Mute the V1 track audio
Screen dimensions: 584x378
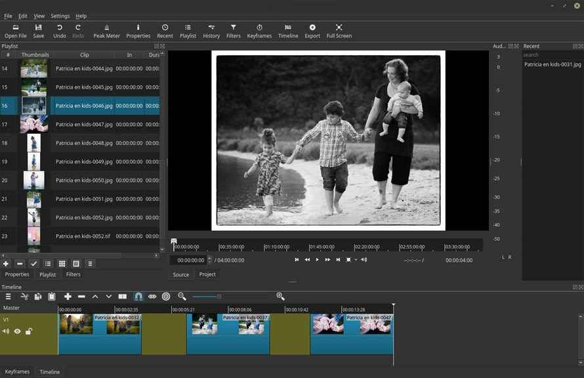[6, 331]
